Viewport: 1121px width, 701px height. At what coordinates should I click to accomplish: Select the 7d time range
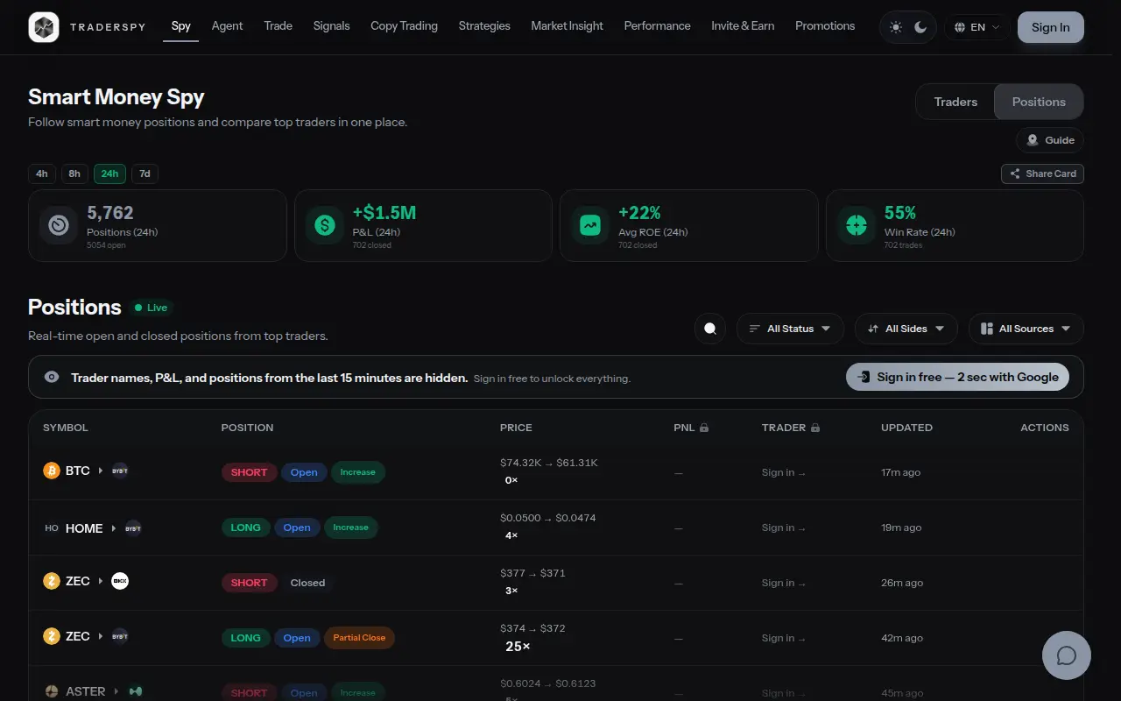(145, 173)
